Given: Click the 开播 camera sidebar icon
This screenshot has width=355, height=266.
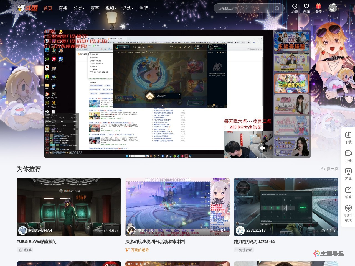Looking at the screenshot, I should click(348, 153).
